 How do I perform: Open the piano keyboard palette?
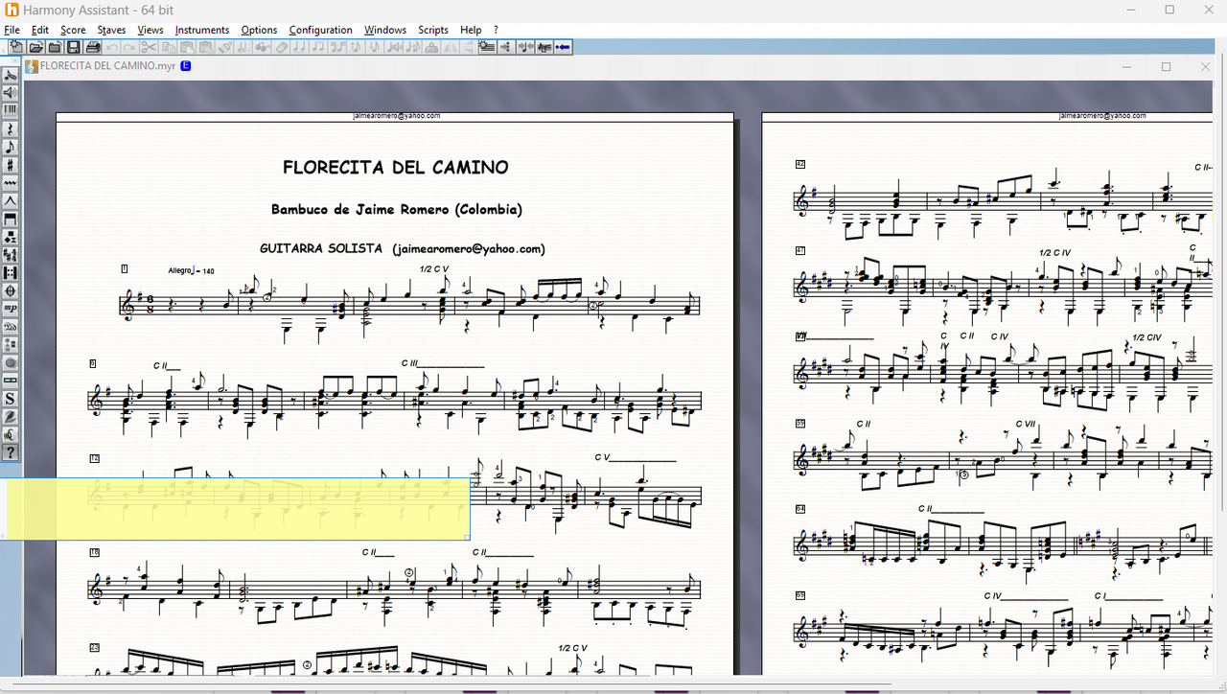click(11, 111)
